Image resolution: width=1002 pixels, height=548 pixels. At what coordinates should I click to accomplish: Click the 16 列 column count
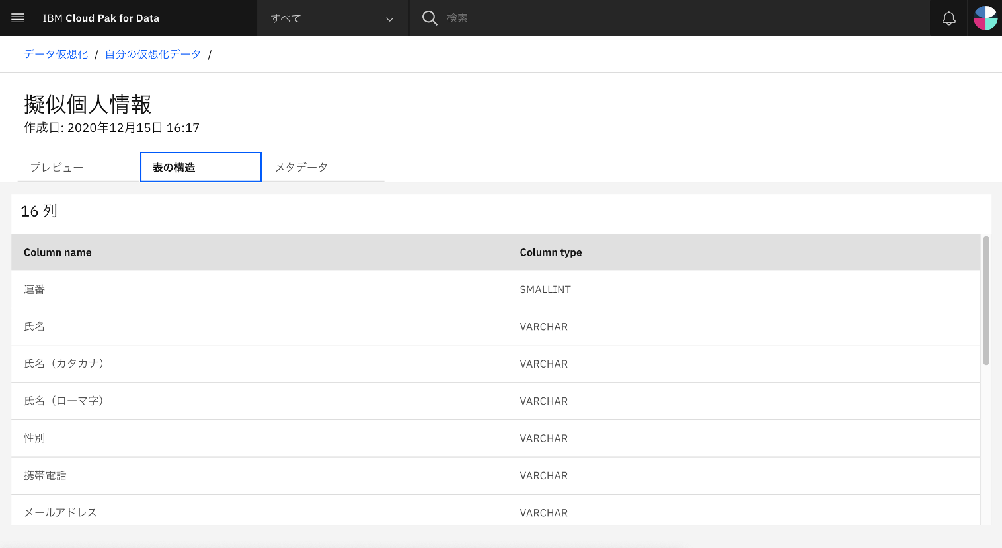coord(39,211)
